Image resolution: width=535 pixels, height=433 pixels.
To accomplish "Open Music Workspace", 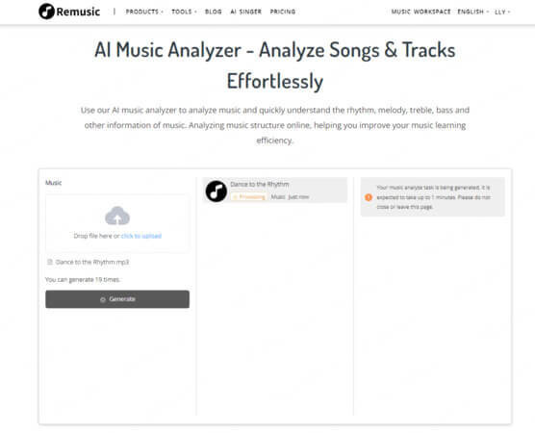I will coord(420,12).
